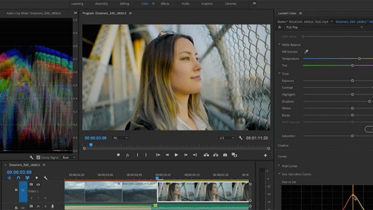Open Program monitor wrench settings
Screen dimensions: 373x210
[241, 138]
